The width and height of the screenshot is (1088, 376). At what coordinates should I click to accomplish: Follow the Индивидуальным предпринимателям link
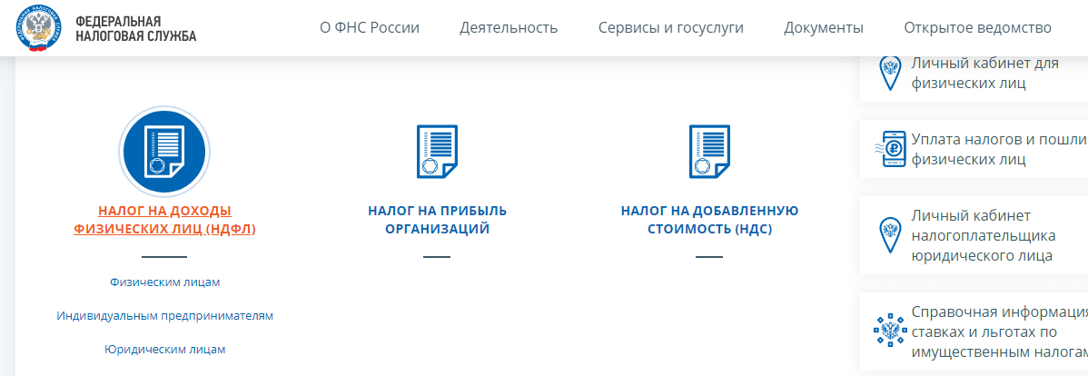point(165,316)
